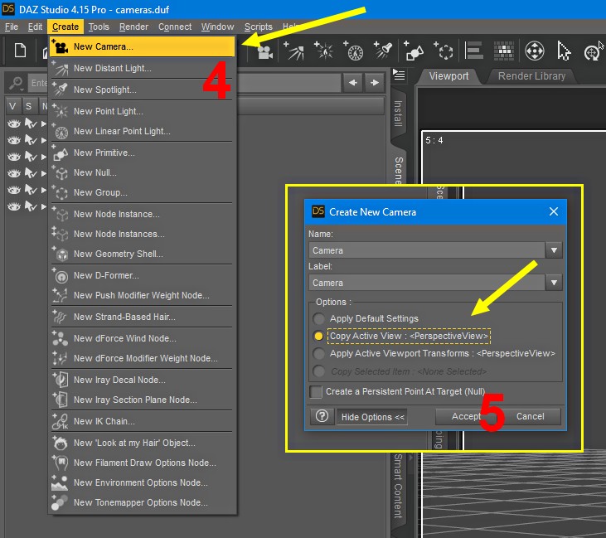Choose New Camera from Create menu
The image size is (606, 538).
coord(143,46)
